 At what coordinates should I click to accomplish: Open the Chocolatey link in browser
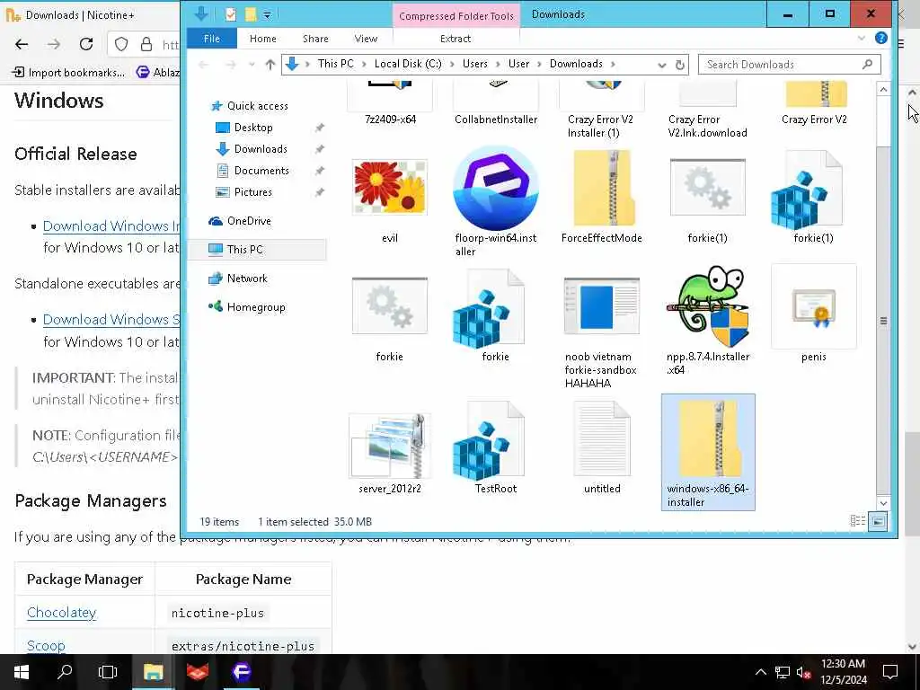point(62,612)
